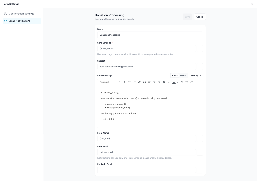Image resolution: width=257 pixels, height=181 pixels.
Task: Open the Paragraph format dropdown
Action: [x=107, y=82]
